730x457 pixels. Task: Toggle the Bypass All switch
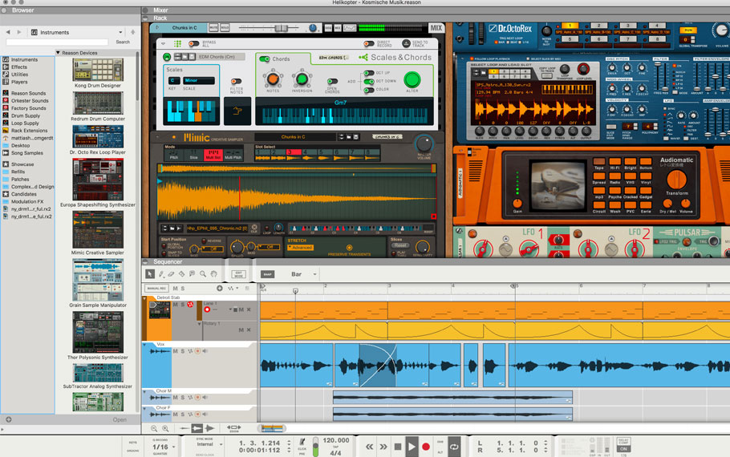point(193,43)
